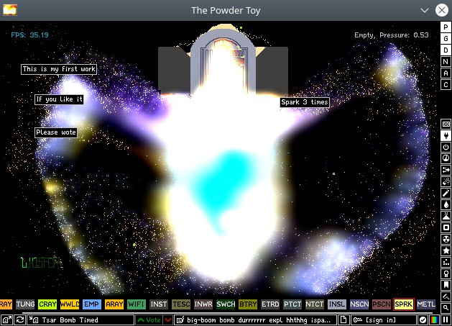Open the Special category star icon
Screen dimensions: 452x326
click(x=446, y=250)
